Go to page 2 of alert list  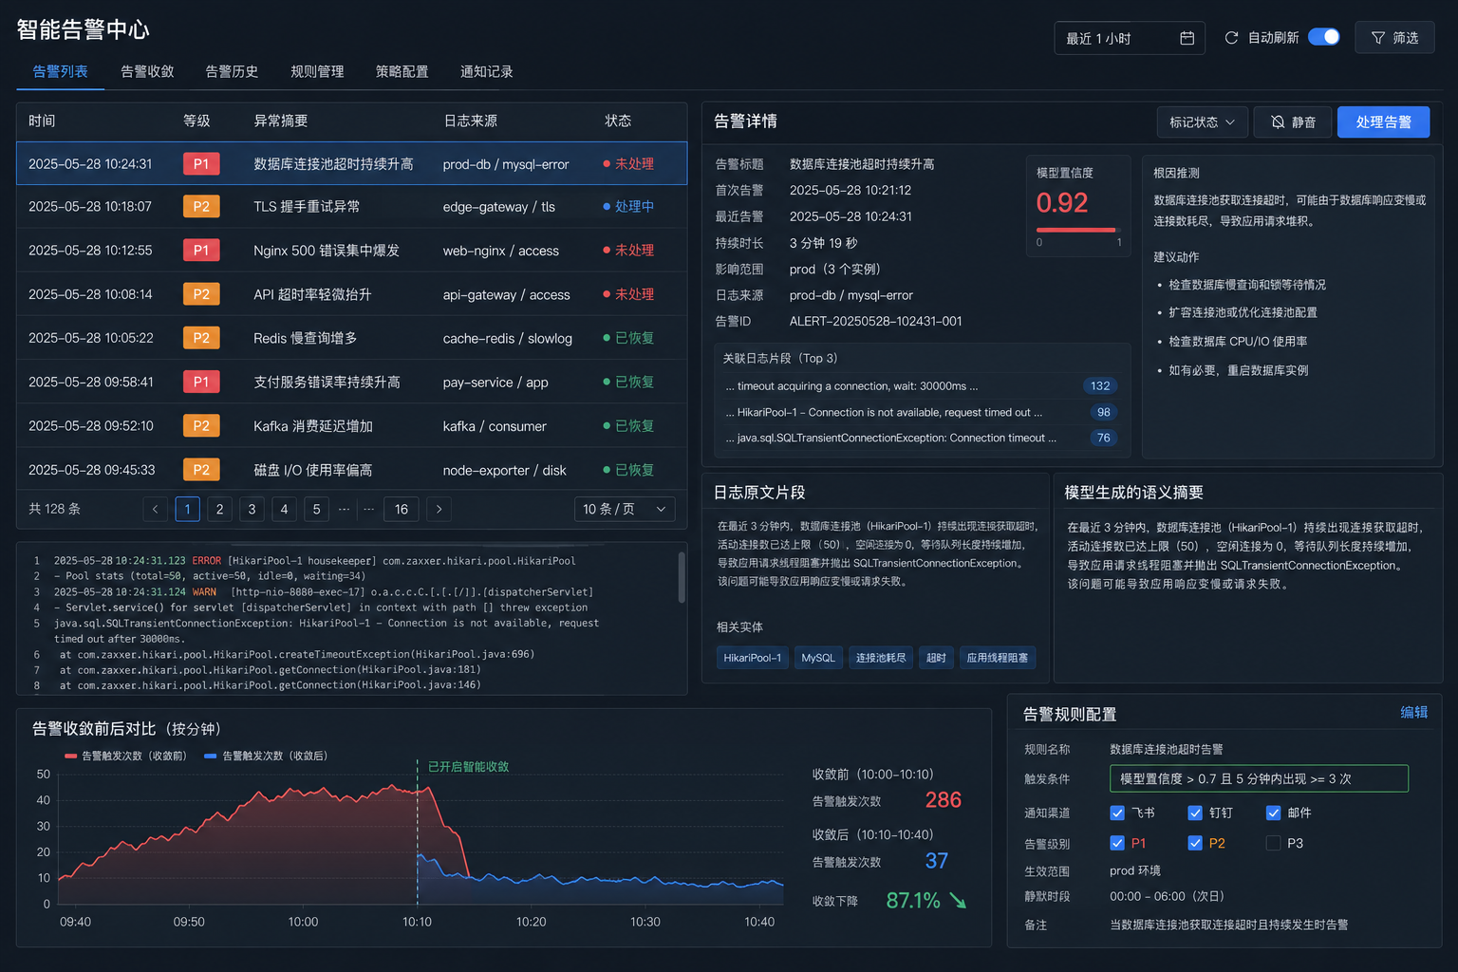click(219, 510)
